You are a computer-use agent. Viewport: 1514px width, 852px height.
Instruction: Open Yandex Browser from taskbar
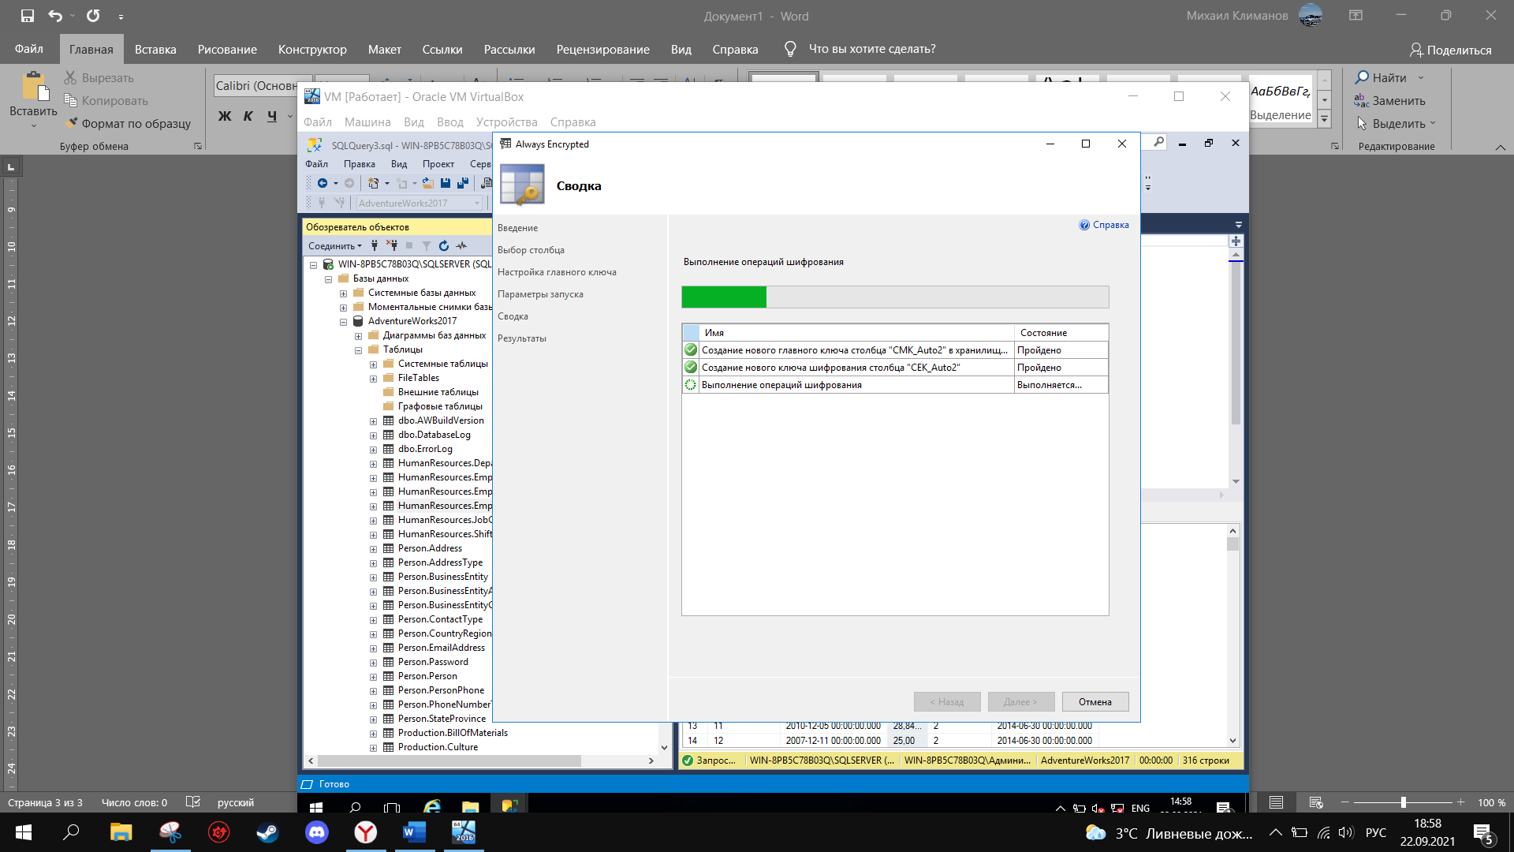366,832
